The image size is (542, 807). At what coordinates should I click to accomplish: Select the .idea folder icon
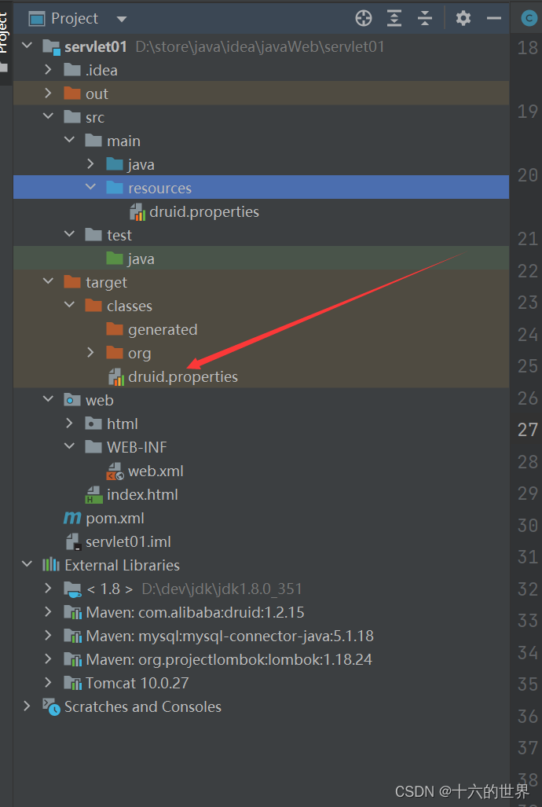72,70
